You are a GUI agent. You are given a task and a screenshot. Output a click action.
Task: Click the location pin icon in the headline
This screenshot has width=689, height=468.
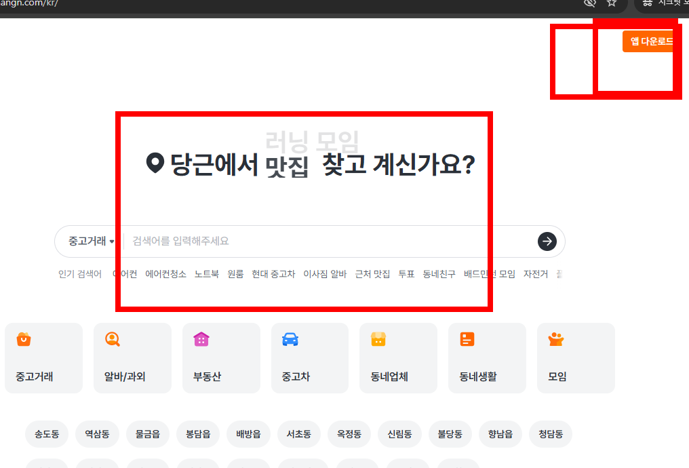(155, 163)
